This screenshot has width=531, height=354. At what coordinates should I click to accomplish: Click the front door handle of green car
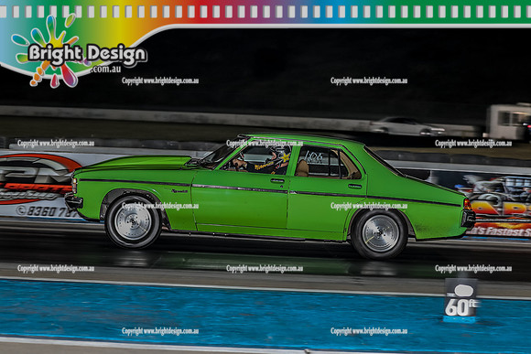(x=277, y=181)
